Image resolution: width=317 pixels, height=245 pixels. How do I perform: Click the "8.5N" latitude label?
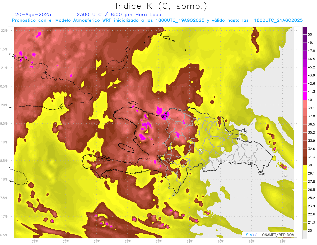click(4, 161)
